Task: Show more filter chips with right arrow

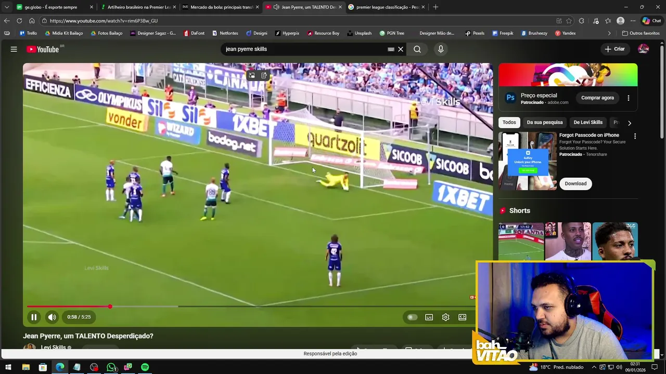Action: tap(629, 123)
